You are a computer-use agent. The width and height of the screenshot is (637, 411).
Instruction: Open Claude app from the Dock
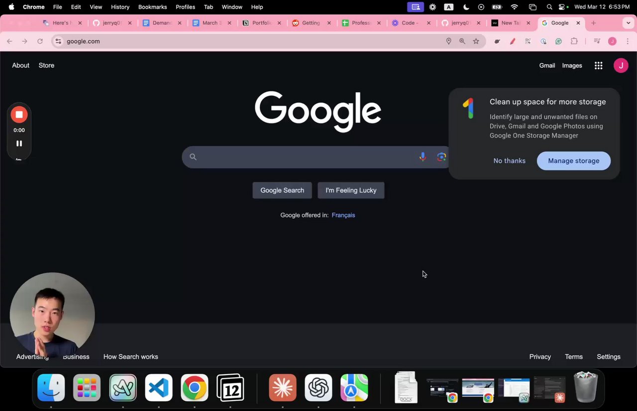(x=283, y=388)
